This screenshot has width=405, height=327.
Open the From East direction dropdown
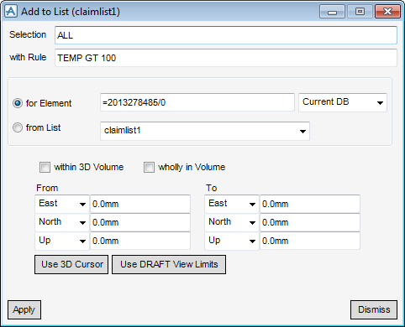(62, 204)
